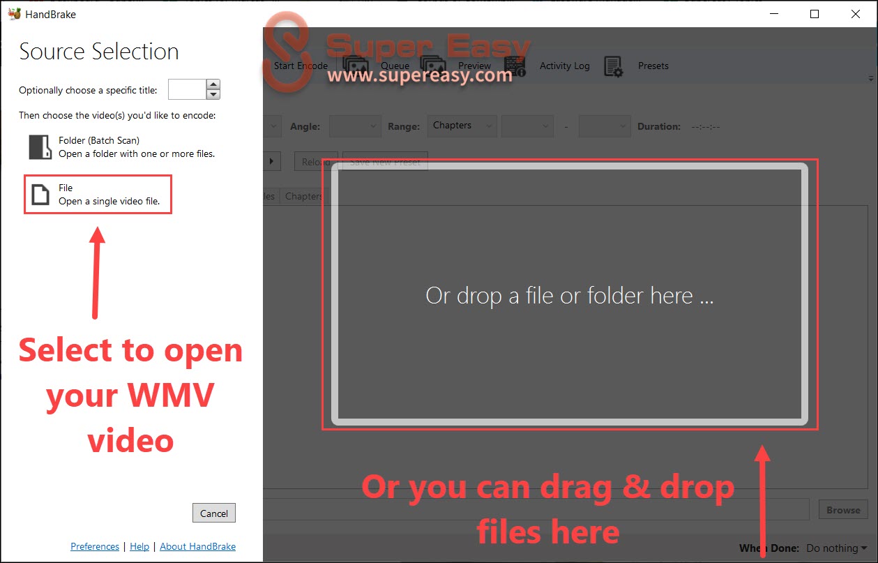Screen dimensions: 878x563
Task: Open the Help link
Action: pos(139,546)
